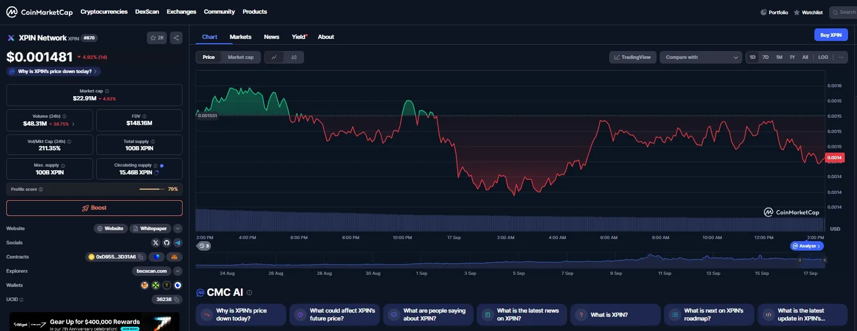The image size is (857, 331).
Task: Click the right handle of chart range slider
Action: [x=824, y=260]
